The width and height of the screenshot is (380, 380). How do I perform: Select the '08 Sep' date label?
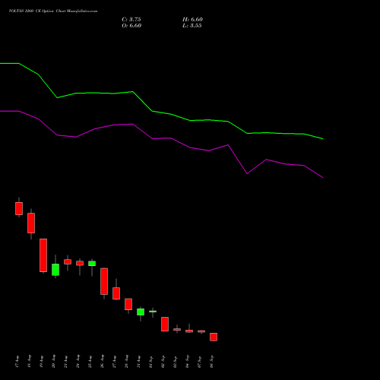tap(212, 362)
